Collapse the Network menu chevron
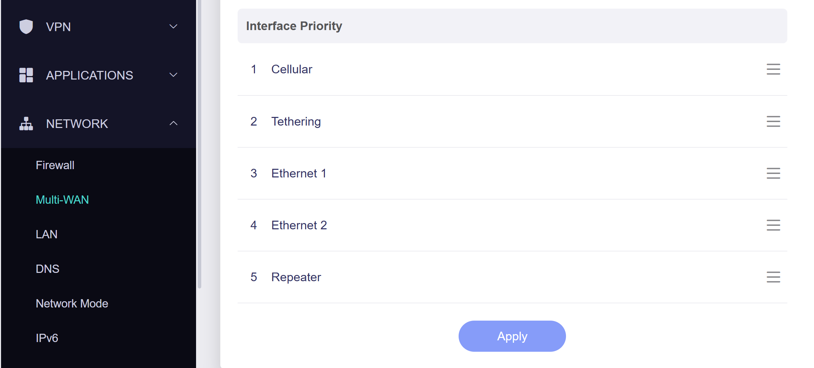Screen dimensions: 814x368 (173, 123)
